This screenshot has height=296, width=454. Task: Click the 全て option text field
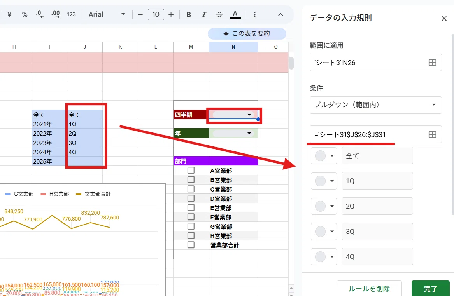click(377, 156)
